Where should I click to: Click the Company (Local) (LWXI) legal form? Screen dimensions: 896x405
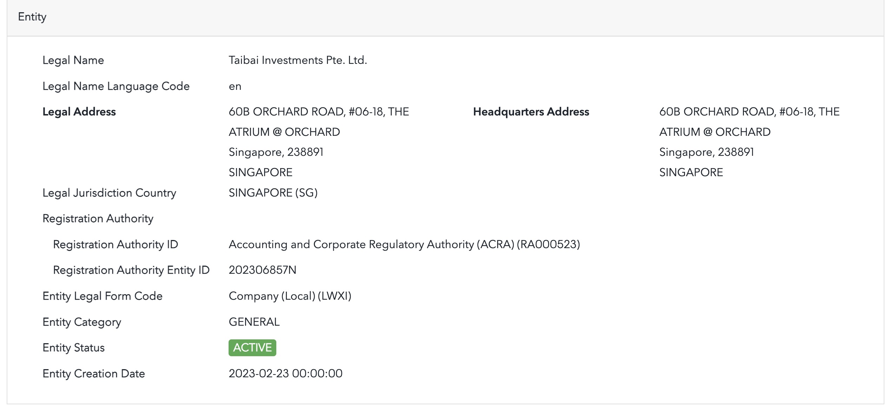290,296
